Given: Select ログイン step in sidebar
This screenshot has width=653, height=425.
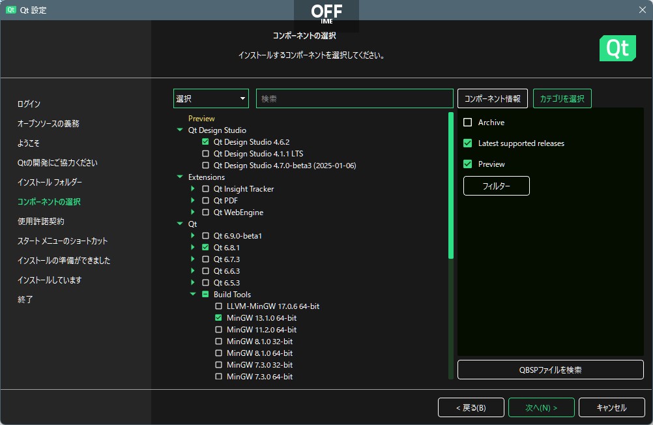Looking at the screenshot, I should 29,104.
